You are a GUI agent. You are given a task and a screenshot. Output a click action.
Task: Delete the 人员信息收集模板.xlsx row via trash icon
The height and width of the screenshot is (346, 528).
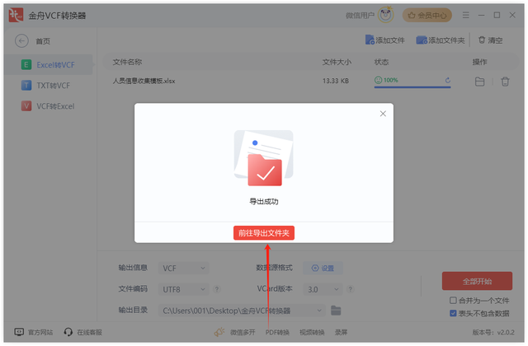coord(505,82)
